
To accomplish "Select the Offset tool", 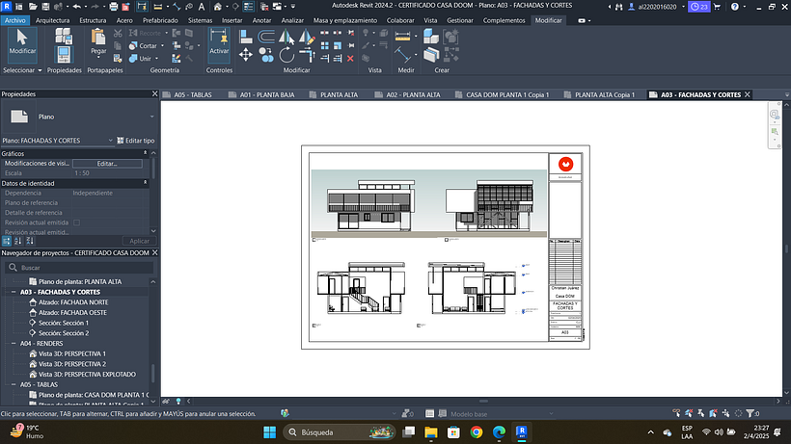I will (x=266, y=38).
